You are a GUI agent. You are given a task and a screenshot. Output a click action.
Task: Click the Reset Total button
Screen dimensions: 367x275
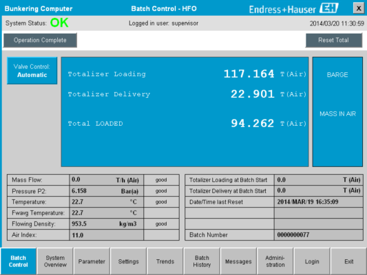(334, 40)
